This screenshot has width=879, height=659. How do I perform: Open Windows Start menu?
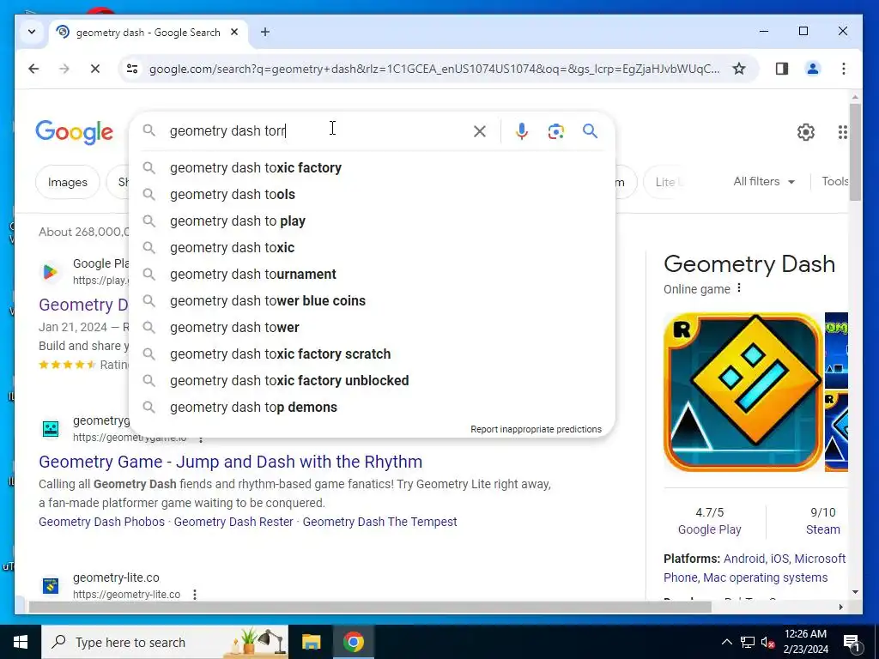(21, 642)
